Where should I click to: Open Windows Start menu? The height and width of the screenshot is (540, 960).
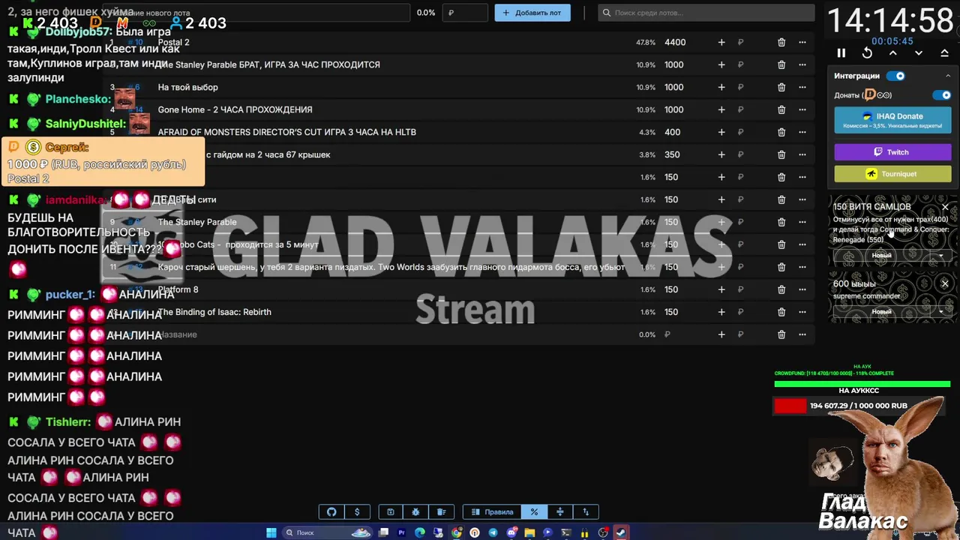pyautogui.click(x=271, y=532)
